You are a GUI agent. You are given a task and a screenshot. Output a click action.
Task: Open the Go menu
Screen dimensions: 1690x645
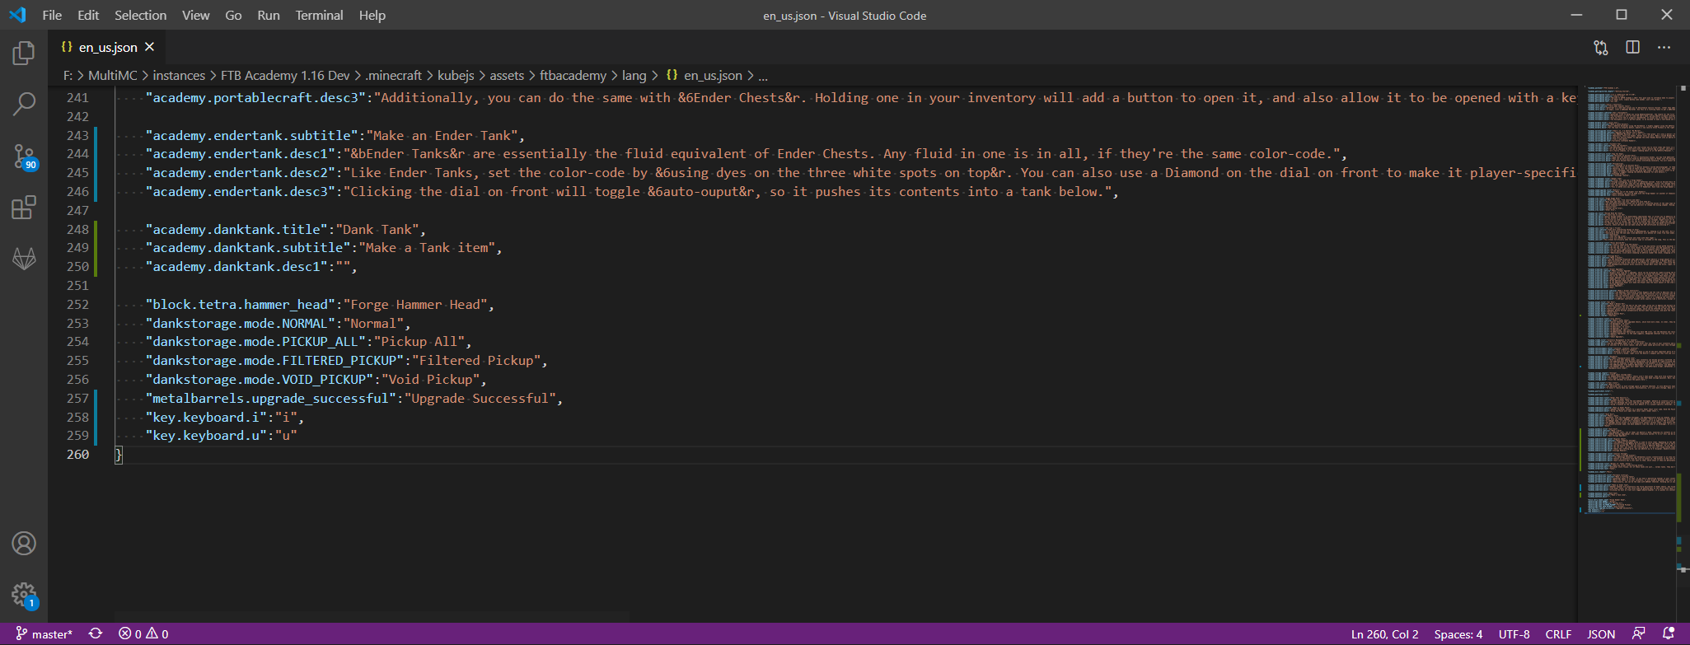point(233,15)
